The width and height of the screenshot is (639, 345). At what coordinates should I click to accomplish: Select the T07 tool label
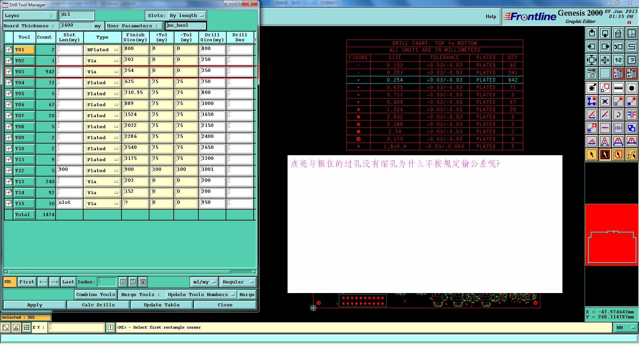pos(24,116)
